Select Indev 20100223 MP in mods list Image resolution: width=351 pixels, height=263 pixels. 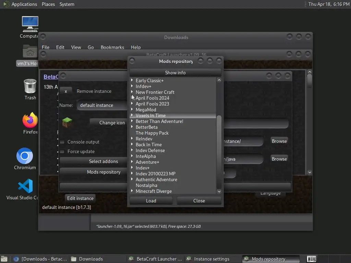pyautogui.click(x=155, y=174)
